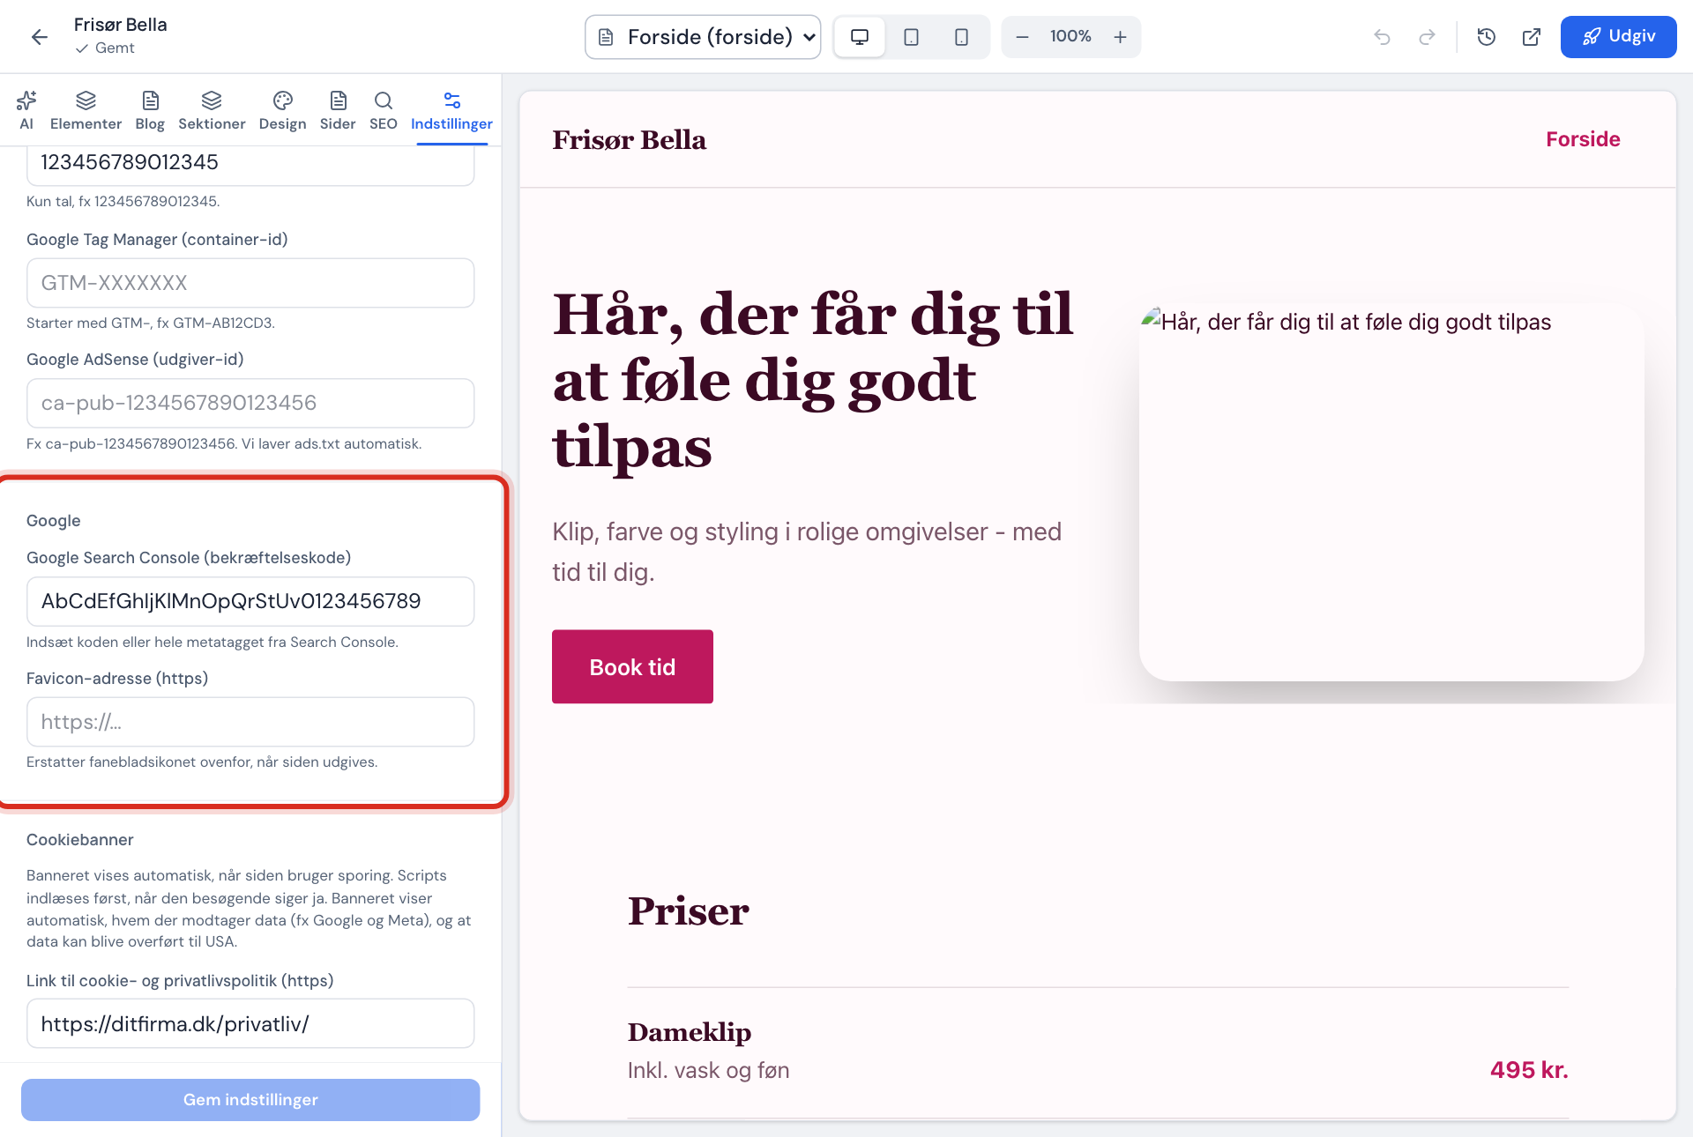Click the Priser heading in preview

tap(688, 910)
